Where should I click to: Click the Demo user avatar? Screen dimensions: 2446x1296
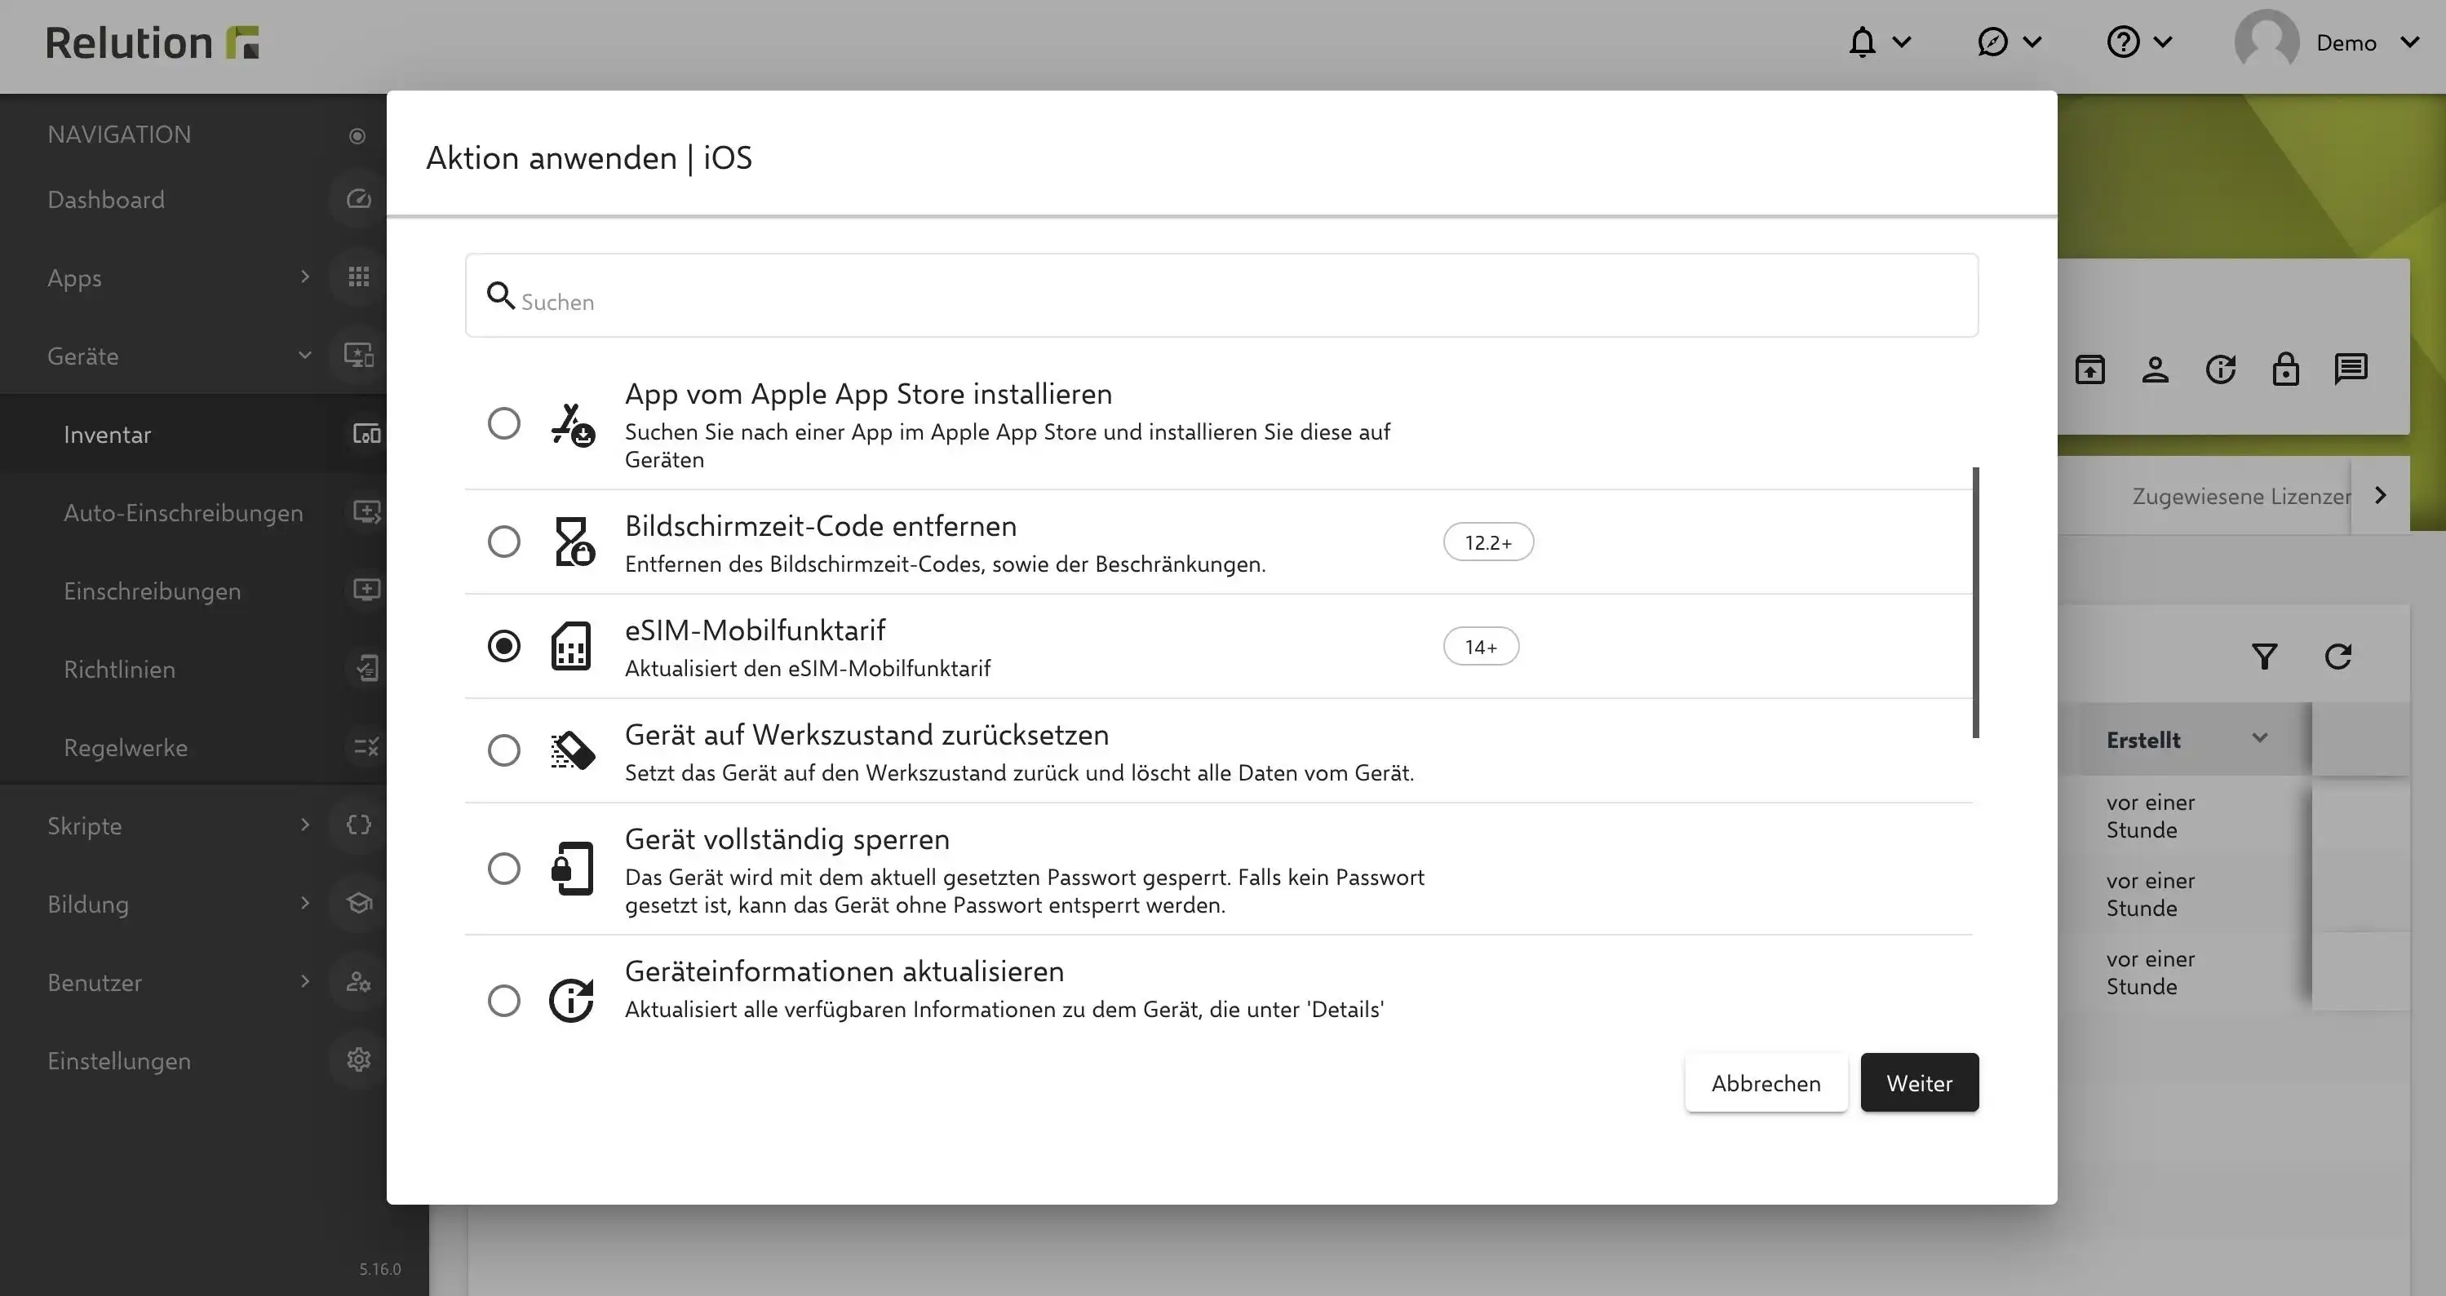[2267, 42]
